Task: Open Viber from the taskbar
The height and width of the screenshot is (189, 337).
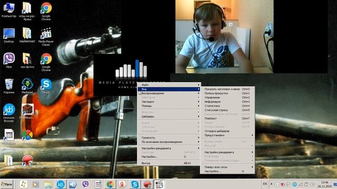Action: (x=85, y=184)
